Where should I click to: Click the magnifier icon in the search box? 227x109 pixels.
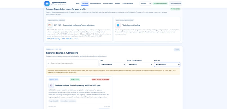[x=48, y=63]
